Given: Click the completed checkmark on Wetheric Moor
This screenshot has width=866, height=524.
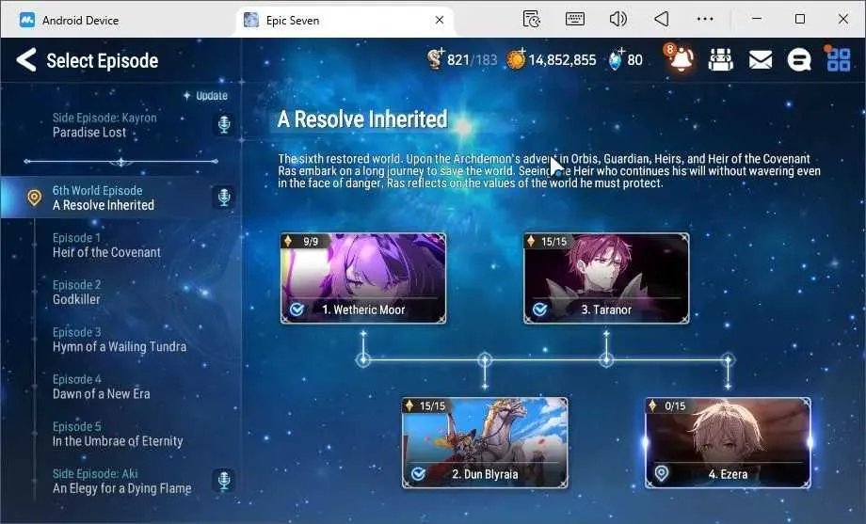Looking at the screenshot, I should [297, 310].
